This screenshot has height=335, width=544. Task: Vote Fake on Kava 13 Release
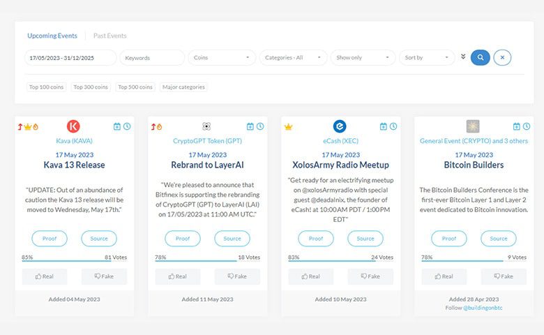click(x=104, y=276)
